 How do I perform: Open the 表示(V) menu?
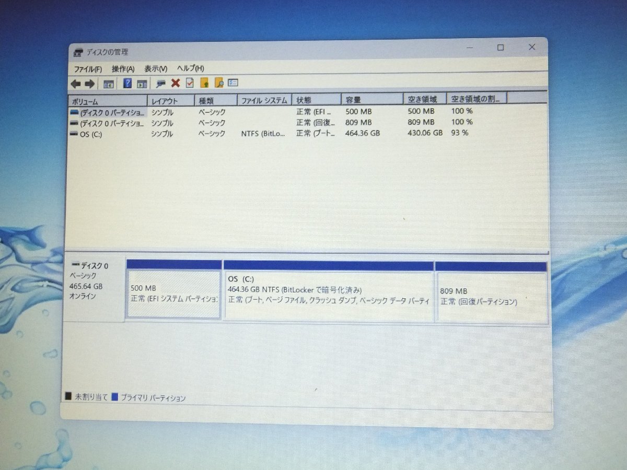point(156,69)
